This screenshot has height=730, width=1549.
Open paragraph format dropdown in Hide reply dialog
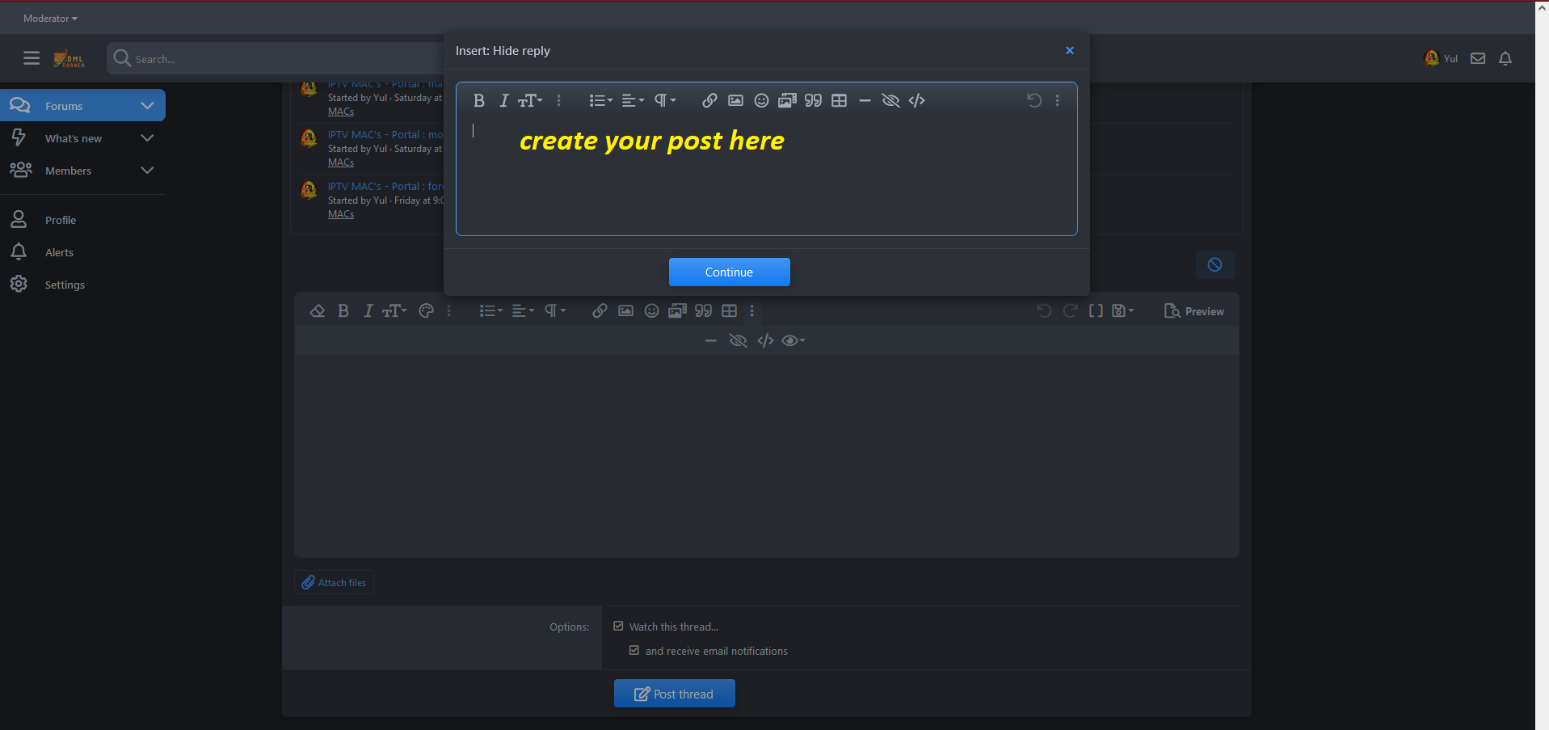pos(664,100)
